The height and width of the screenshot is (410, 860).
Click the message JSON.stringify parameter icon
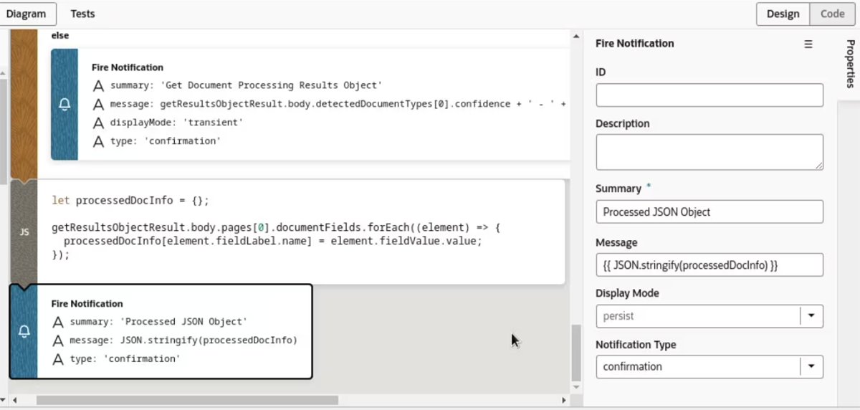(x=59, y=341)
